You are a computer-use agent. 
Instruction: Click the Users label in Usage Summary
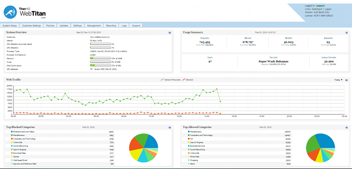(210, 58)
